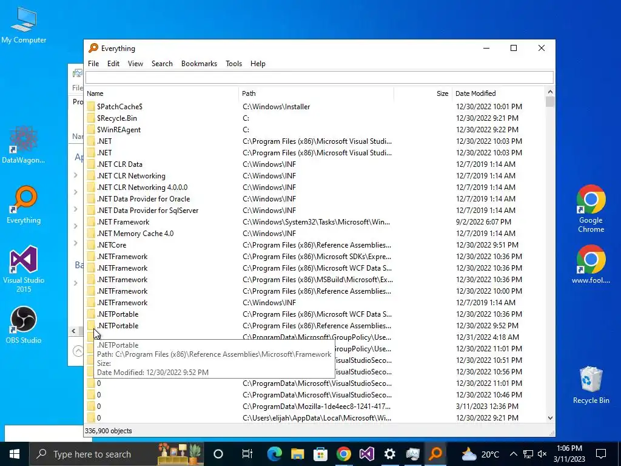Select the .NET Framework folder row
Screen dimensions: 621x466
(x=315, y=222)
